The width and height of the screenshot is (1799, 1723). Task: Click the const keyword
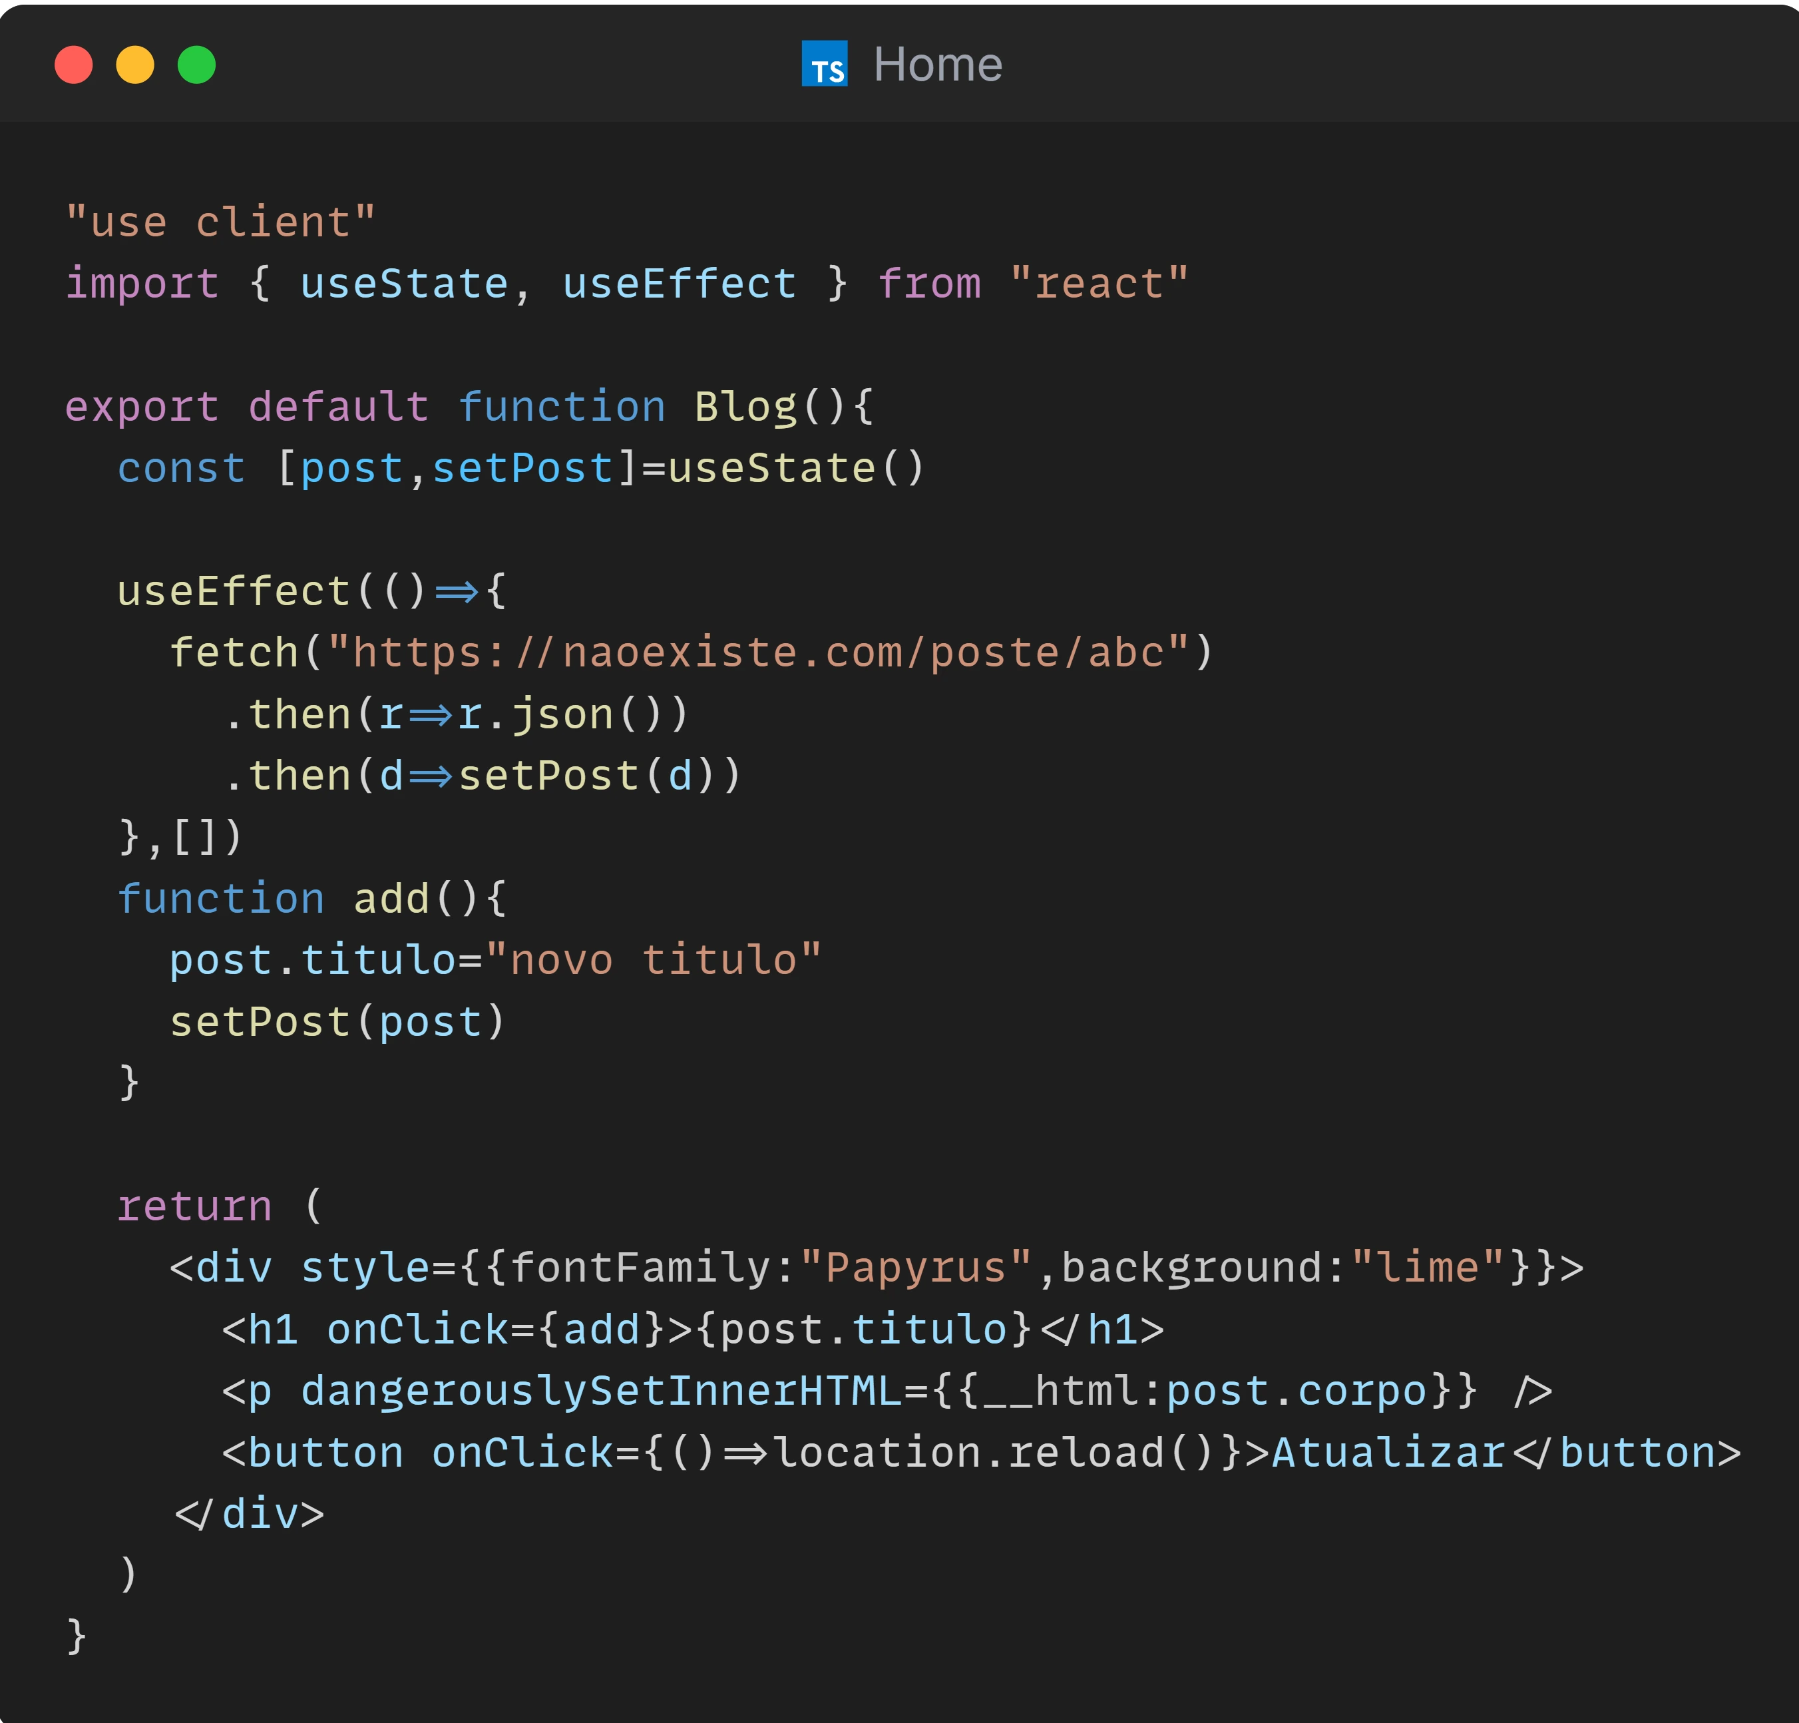coord(181,468)
